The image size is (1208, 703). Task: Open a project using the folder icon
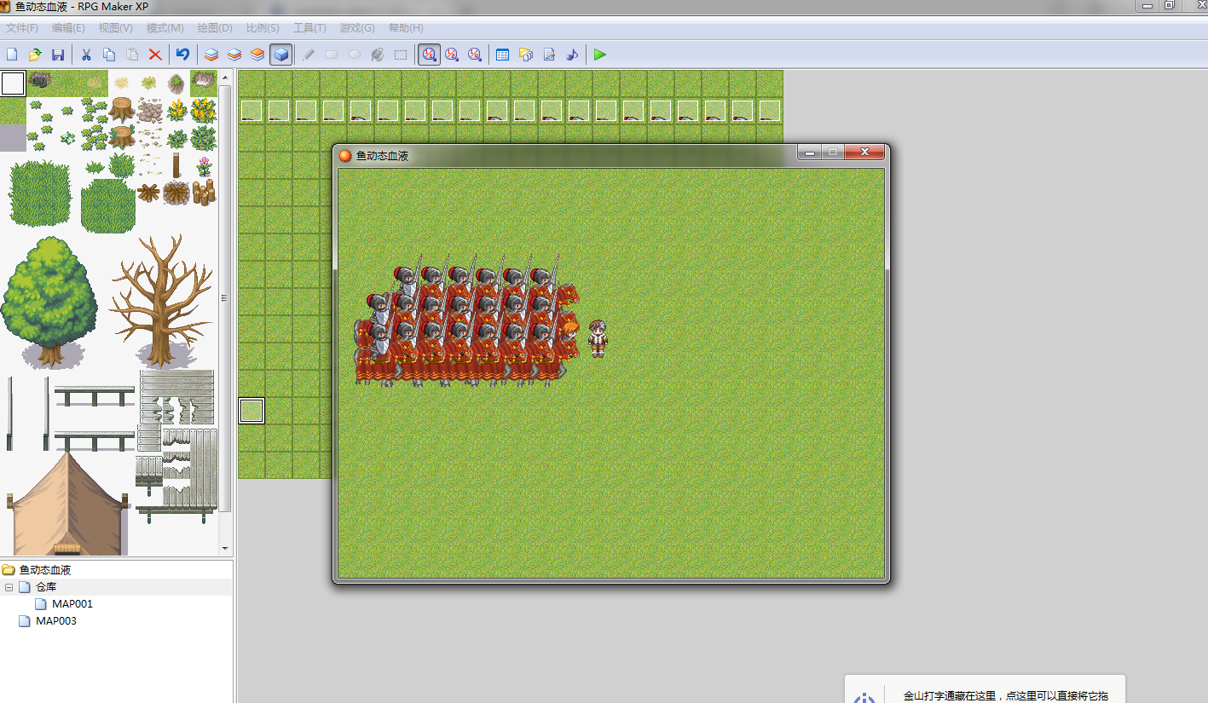click(x=35, y=55)
